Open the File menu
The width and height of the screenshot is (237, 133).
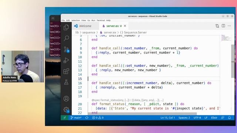pyautogui.click(x=63, y=20)
